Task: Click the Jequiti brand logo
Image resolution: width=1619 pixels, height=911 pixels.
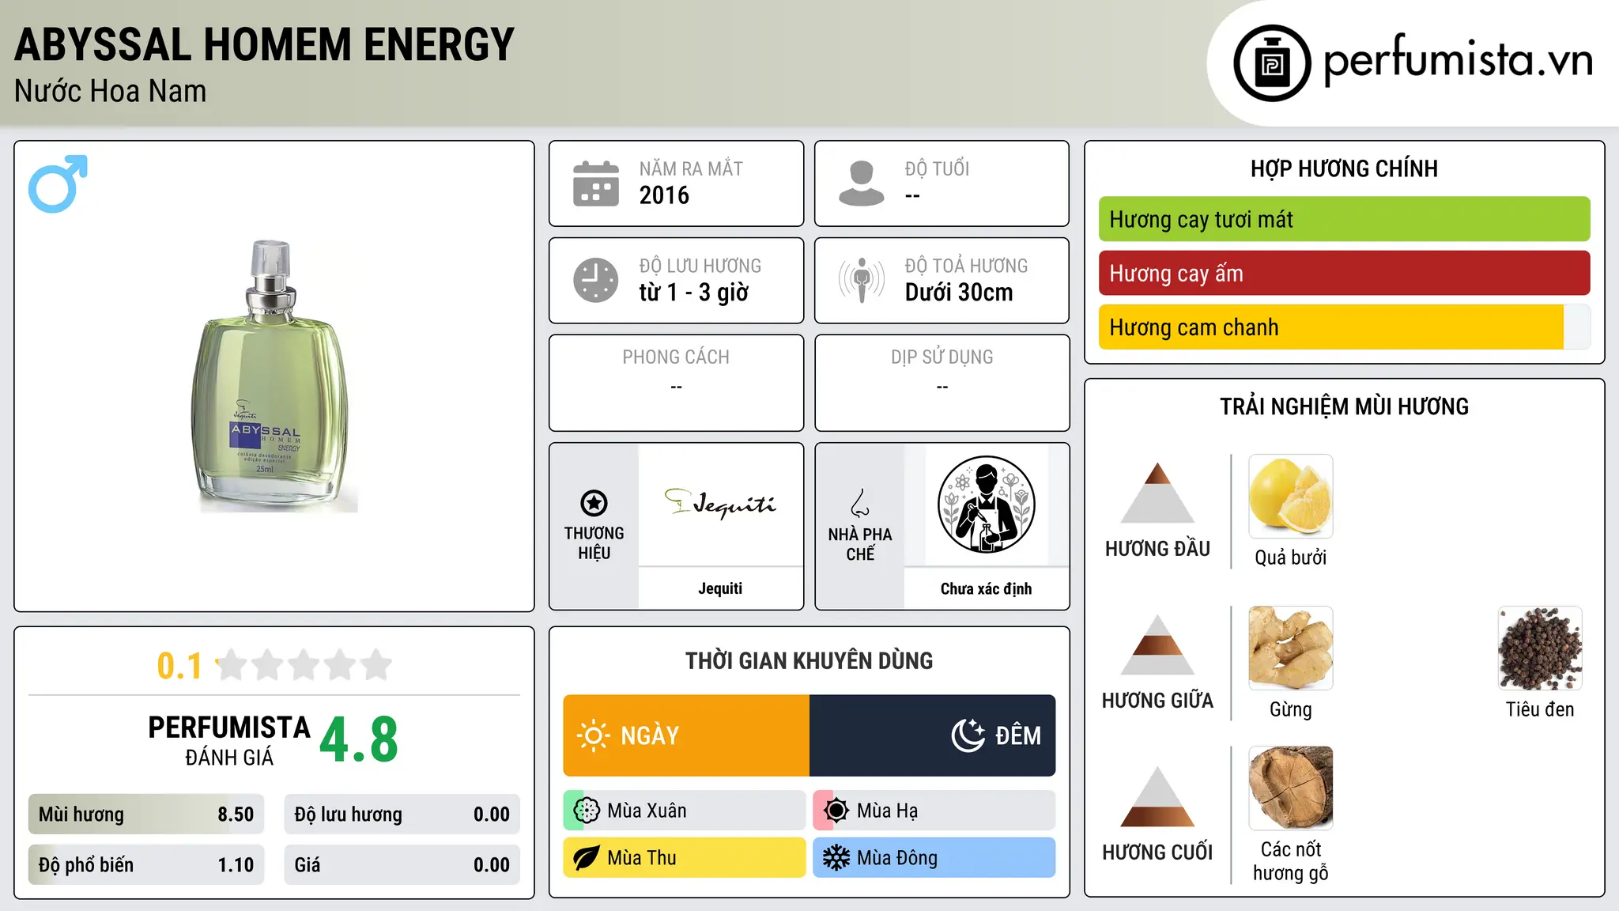Action: coord(720,503)
